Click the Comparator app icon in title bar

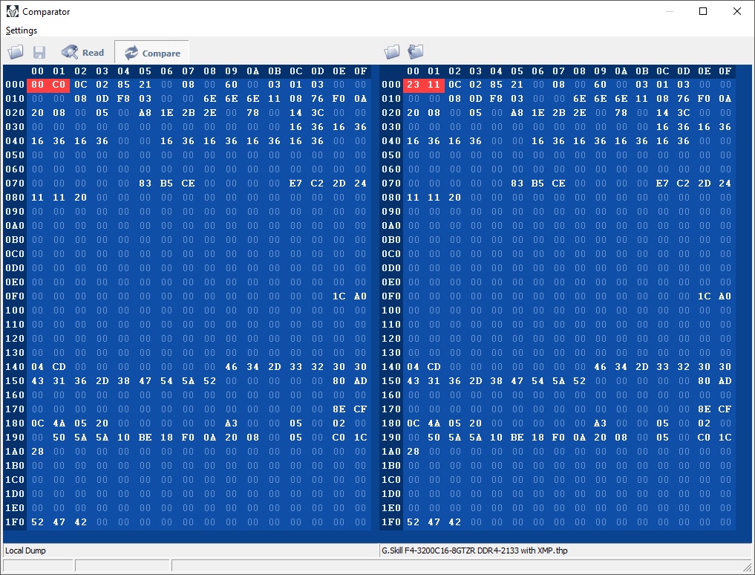pos(12,11)
